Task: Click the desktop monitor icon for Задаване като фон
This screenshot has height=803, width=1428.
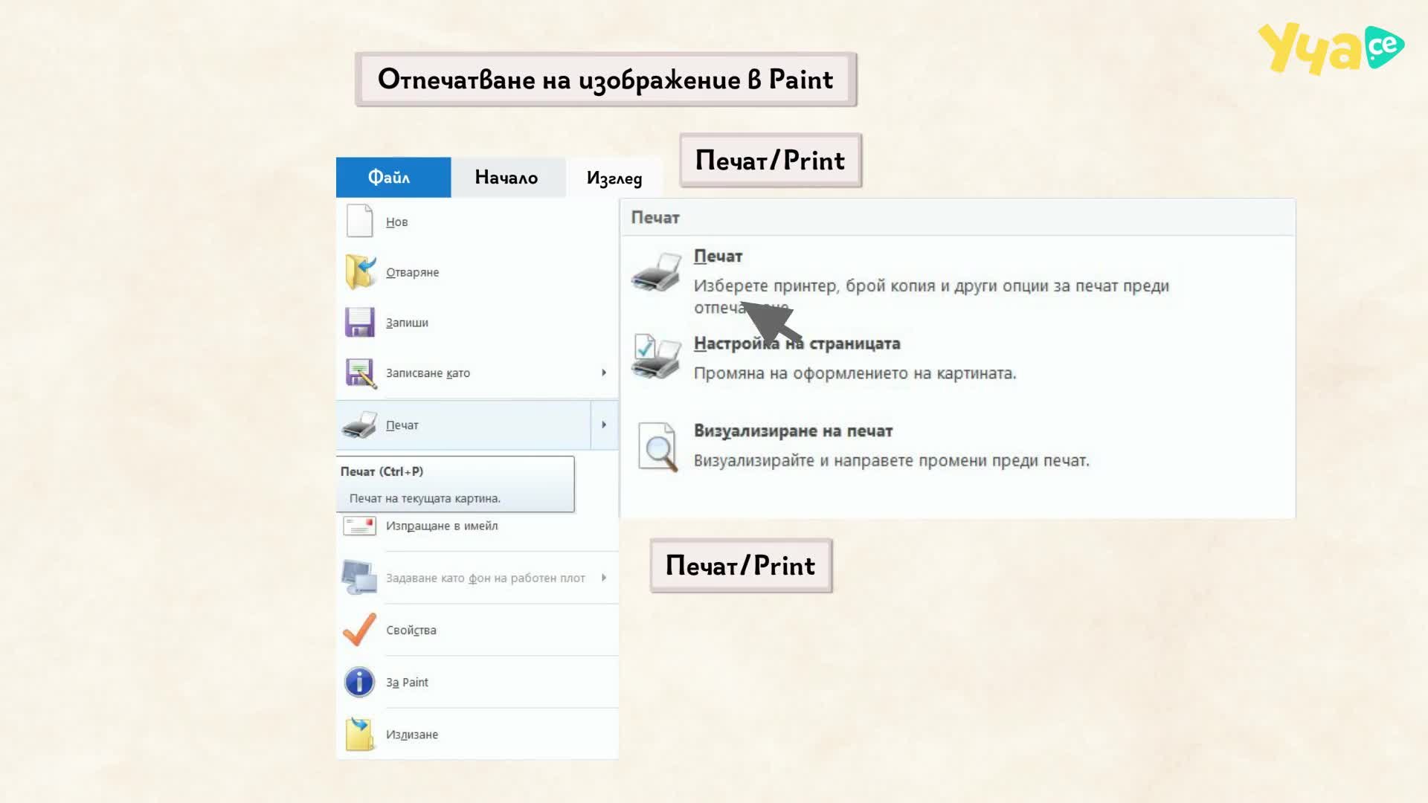Action: pyautogui.click(x=359, y=578)
